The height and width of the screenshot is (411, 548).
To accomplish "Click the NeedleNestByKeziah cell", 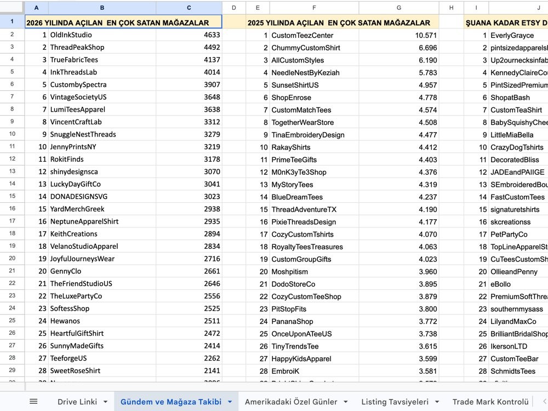I will coord(314,73).
